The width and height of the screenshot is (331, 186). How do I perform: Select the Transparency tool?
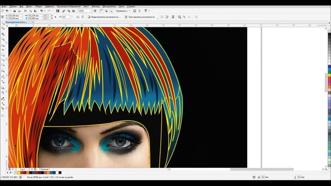[3, 93]
